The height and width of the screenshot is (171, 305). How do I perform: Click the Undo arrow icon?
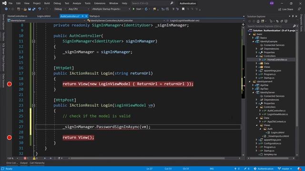40,9
